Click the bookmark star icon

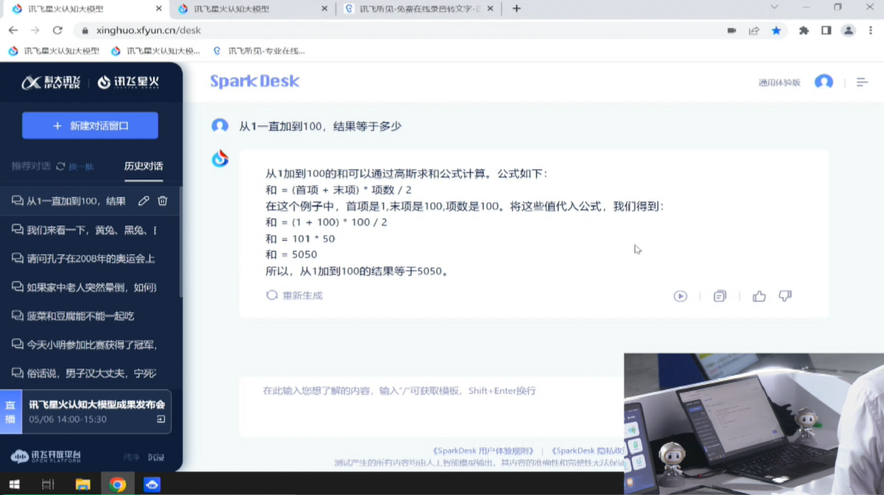(776, 30)
